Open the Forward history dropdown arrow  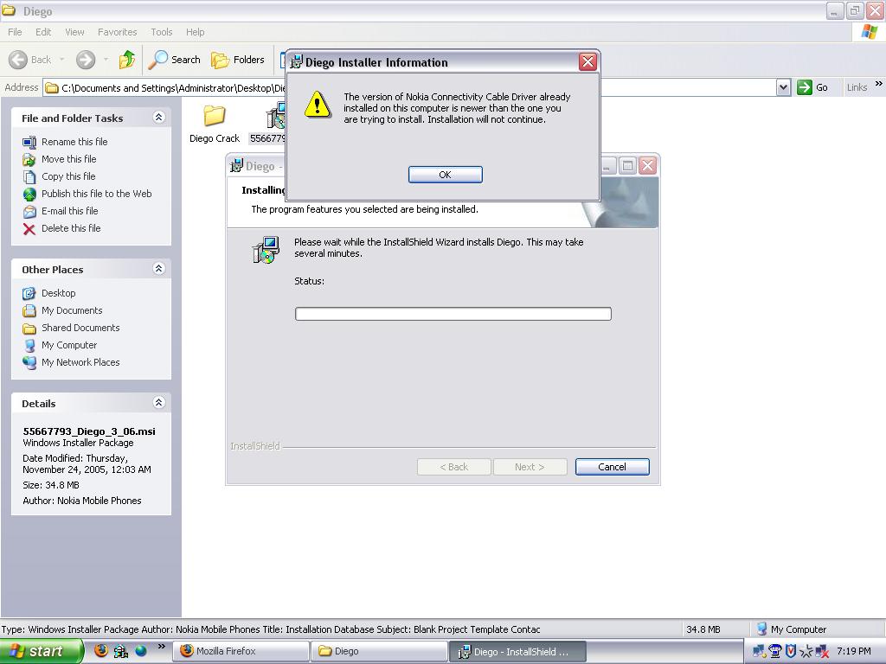pyautogui.click(x=106, y=60)
